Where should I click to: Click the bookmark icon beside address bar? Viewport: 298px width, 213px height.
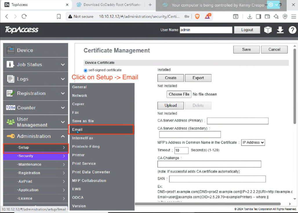point(59,17)
